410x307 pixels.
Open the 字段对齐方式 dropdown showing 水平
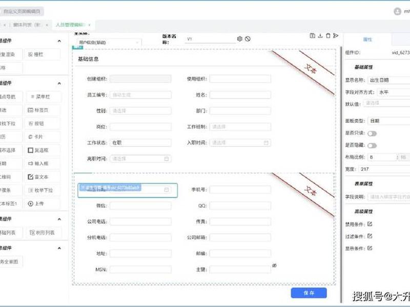[394, 92]
